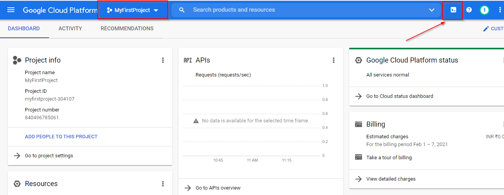Viewport: 504px width, 195px height.
Task: Go to project settings link
Action: tap(49, 156)
